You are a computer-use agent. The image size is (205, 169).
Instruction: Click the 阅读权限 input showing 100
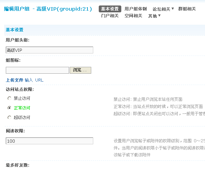pyautogui.click(x=50, y=141)
